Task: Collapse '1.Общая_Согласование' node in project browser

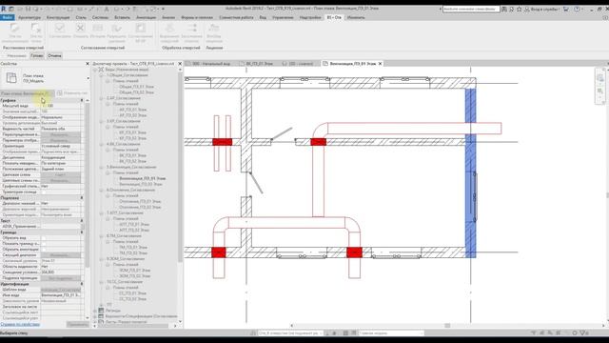Action: pyautogui.click(x=102, y=75)
